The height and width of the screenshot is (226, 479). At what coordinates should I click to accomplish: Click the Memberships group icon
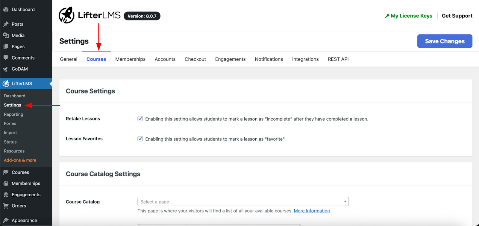coord(6,183)
